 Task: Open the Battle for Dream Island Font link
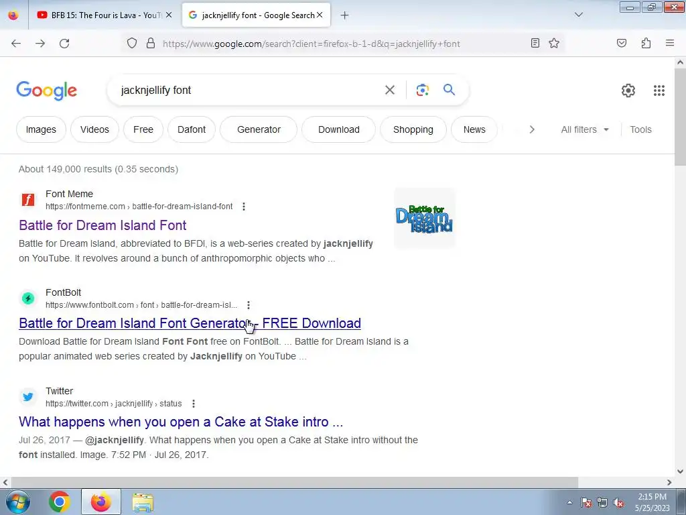tap(102, 225)
